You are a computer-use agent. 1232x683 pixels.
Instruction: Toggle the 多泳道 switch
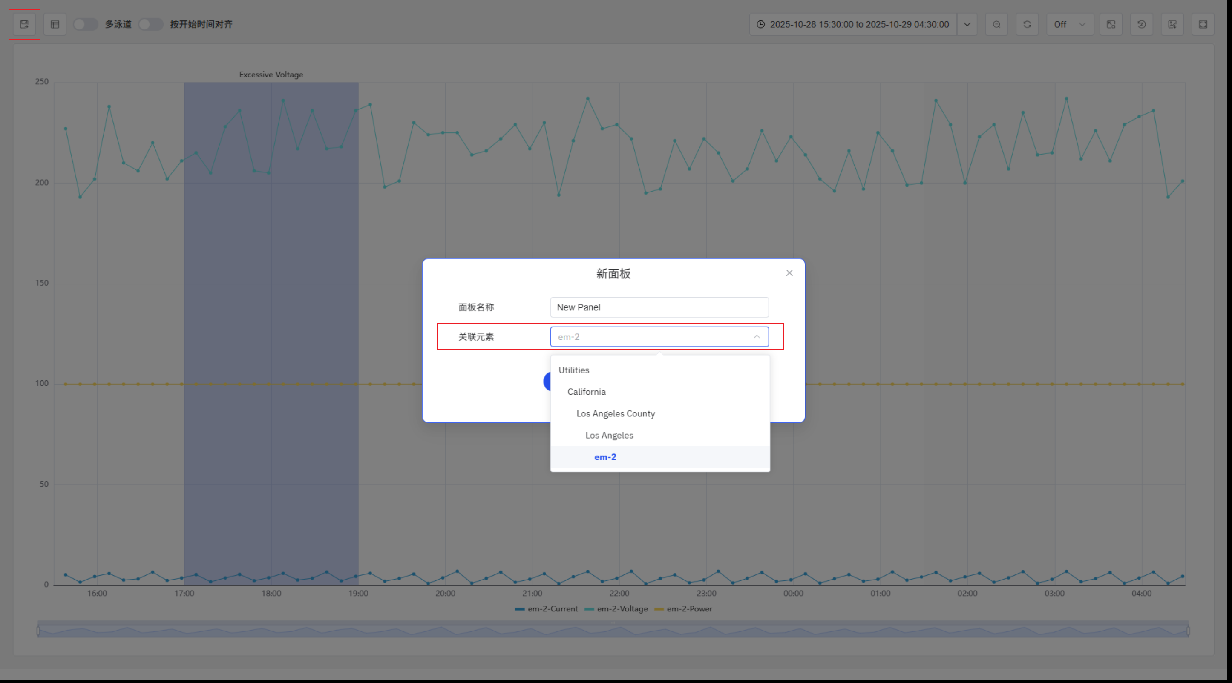pos(85,24)
